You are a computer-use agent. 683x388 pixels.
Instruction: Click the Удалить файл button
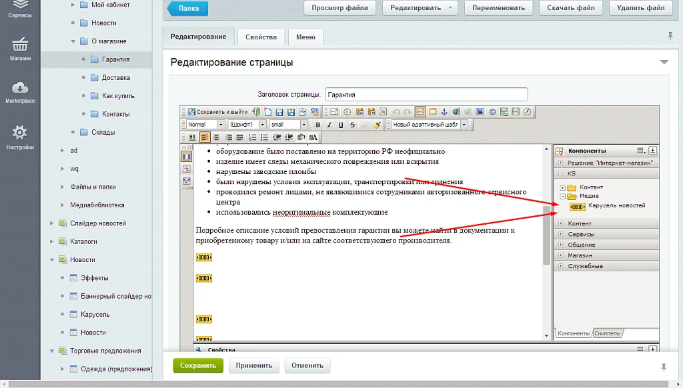[x=641, y=8]
